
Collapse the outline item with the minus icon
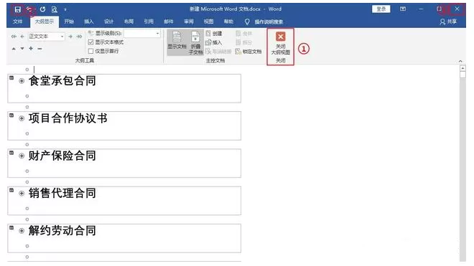(x=40, y=48)
